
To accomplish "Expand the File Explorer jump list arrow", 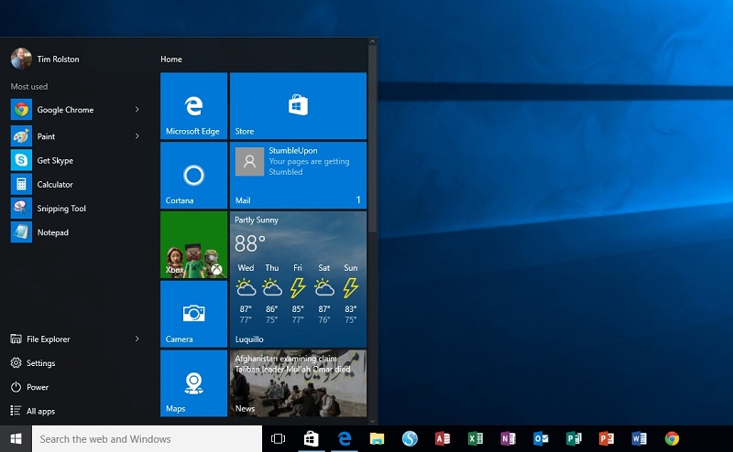I will pyautogui.click(x=137, y=339).
